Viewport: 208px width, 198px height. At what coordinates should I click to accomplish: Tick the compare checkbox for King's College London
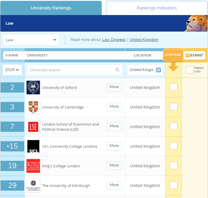click(x=174, y=165)
